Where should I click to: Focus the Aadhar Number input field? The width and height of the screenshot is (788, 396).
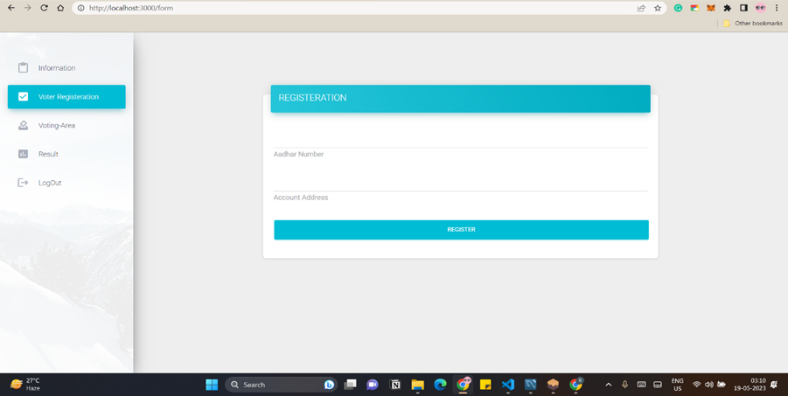pos(460,140)
